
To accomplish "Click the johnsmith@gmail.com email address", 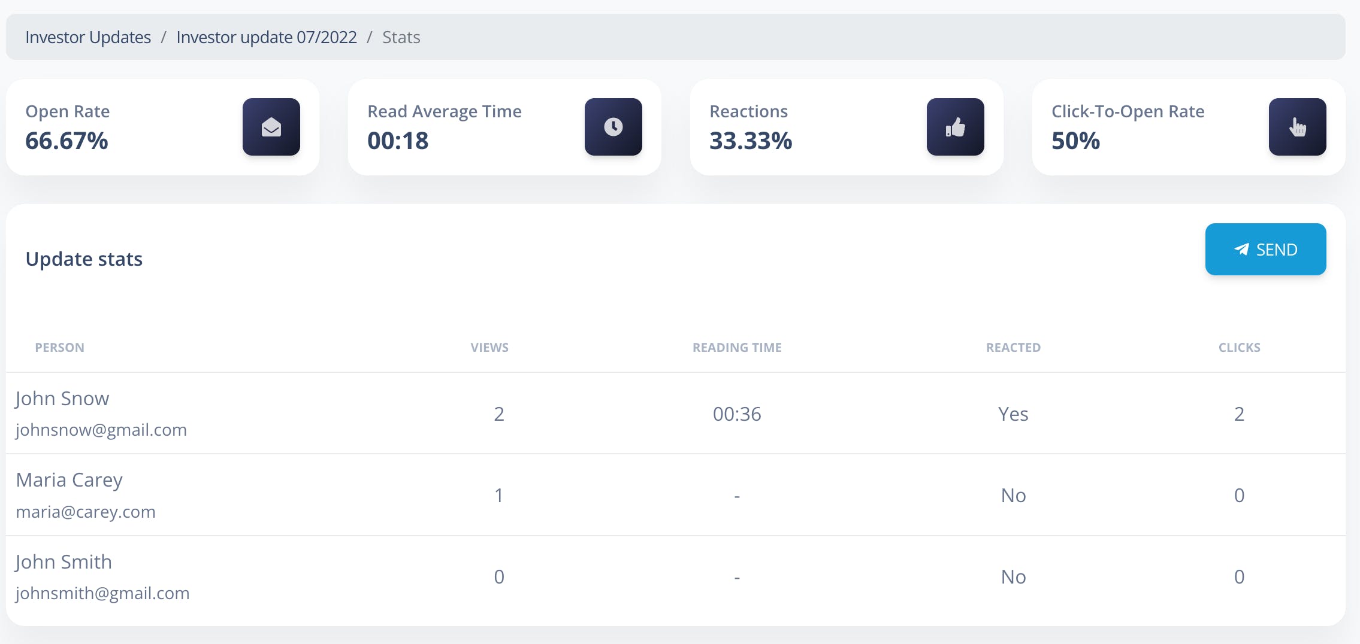I will tap(102, 593).
